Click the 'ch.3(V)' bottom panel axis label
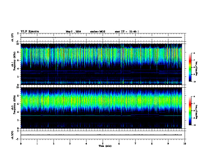Image resolution: width=208 pixels, height=161 pixels. click(13, 135)
